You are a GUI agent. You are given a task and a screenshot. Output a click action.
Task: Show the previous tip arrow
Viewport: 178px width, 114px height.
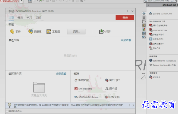pyautogui.click(x=129, y=105)
